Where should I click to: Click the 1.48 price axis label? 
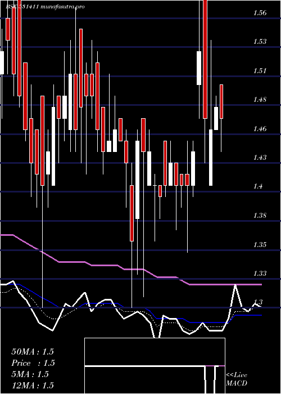tap(260, 100)
